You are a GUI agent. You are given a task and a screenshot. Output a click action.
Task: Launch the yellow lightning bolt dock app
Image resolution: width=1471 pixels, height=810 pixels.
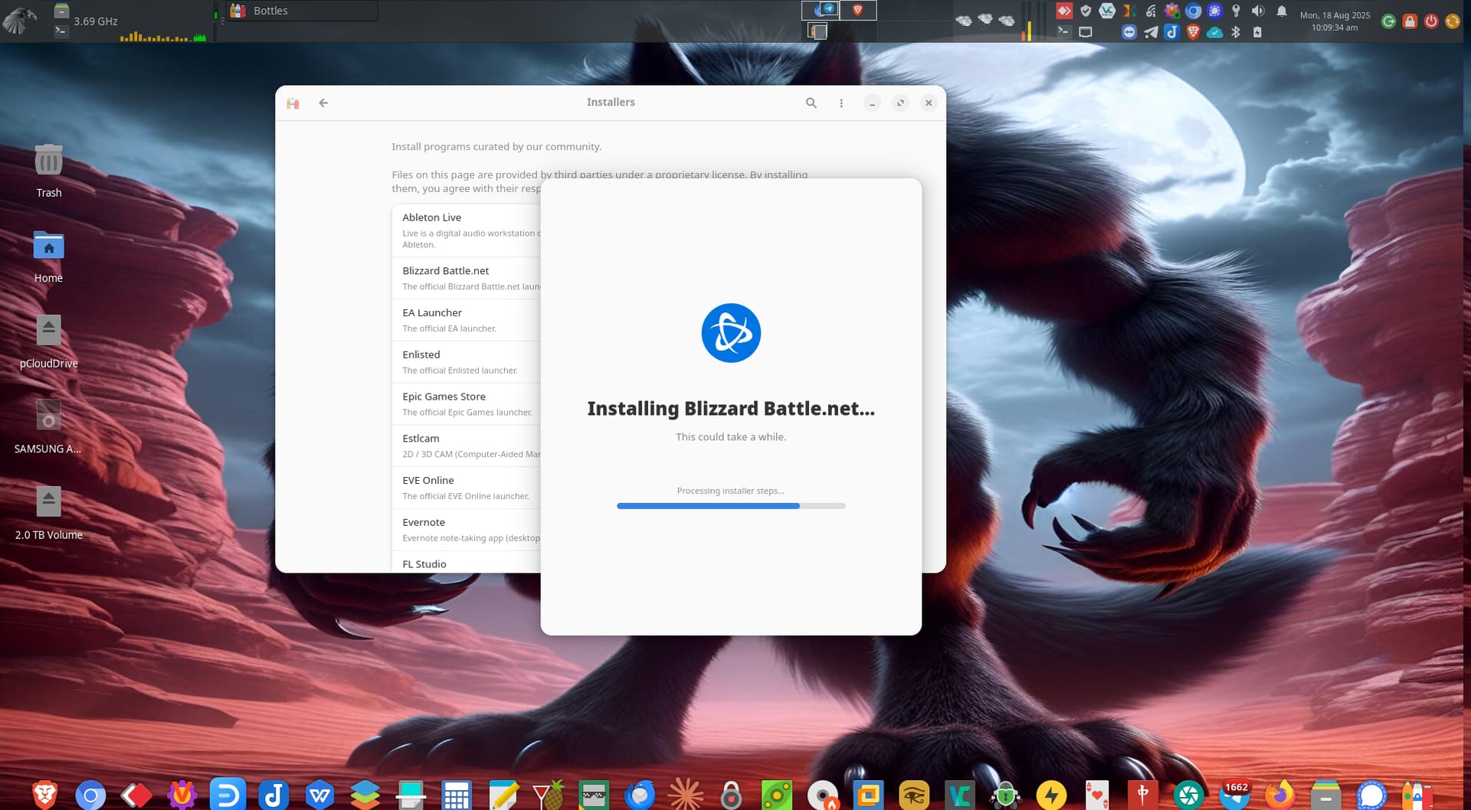coord(1051,795)
